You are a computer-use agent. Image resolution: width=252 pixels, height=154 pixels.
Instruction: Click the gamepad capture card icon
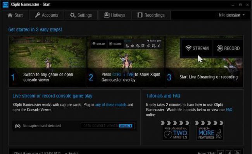click(17, 126)
